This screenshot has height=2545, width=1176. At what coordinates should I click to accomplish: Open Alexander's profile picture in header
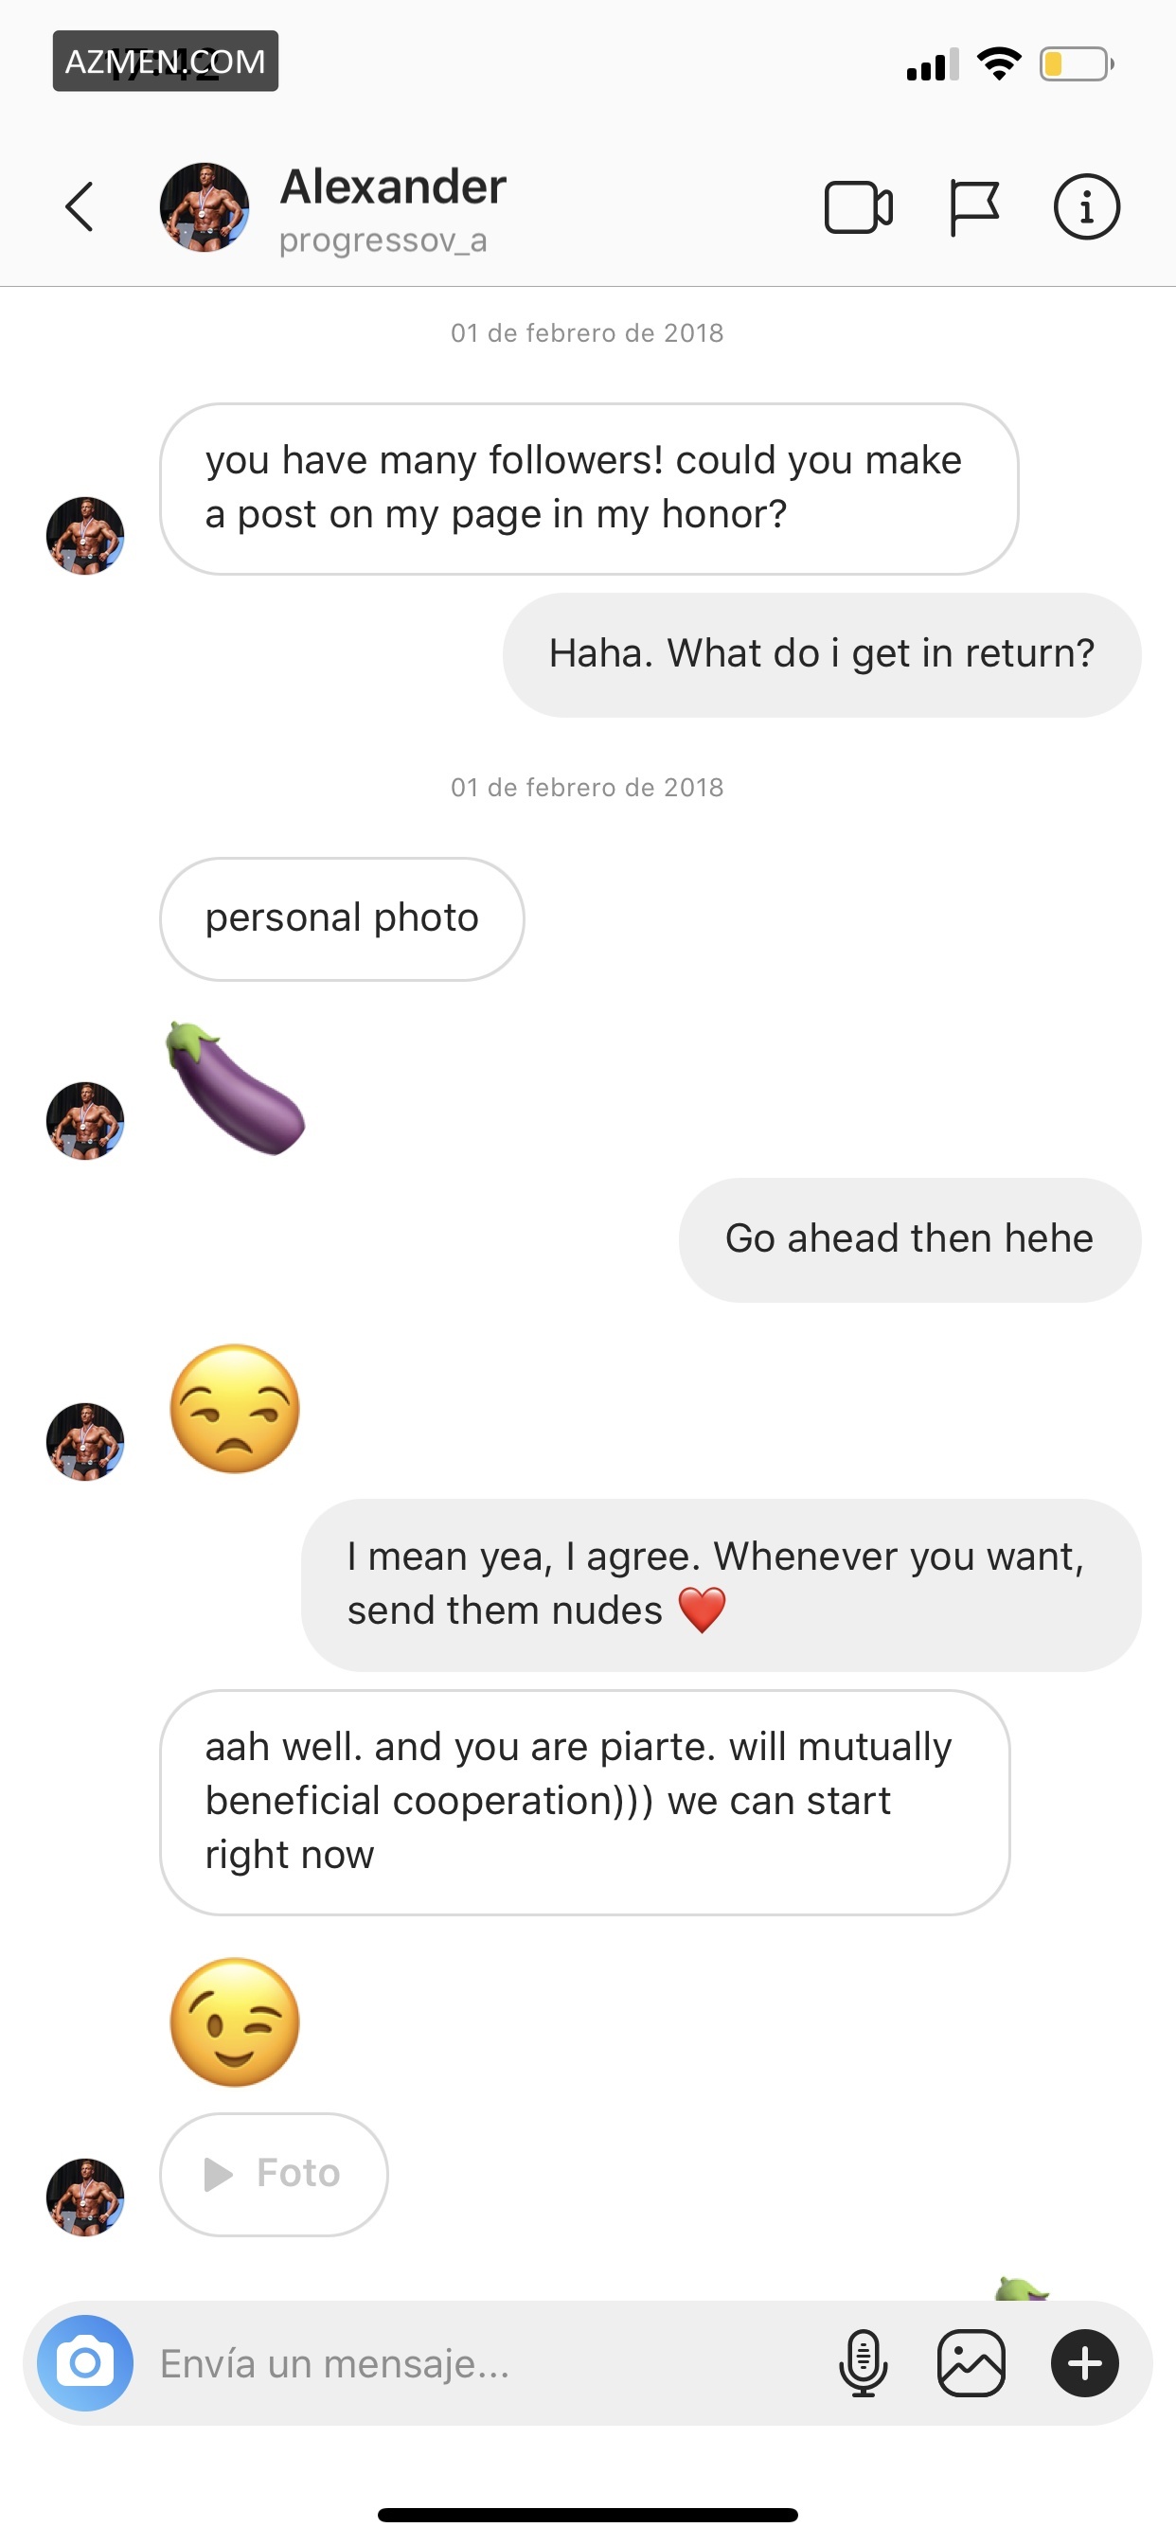tap(205, 207)
